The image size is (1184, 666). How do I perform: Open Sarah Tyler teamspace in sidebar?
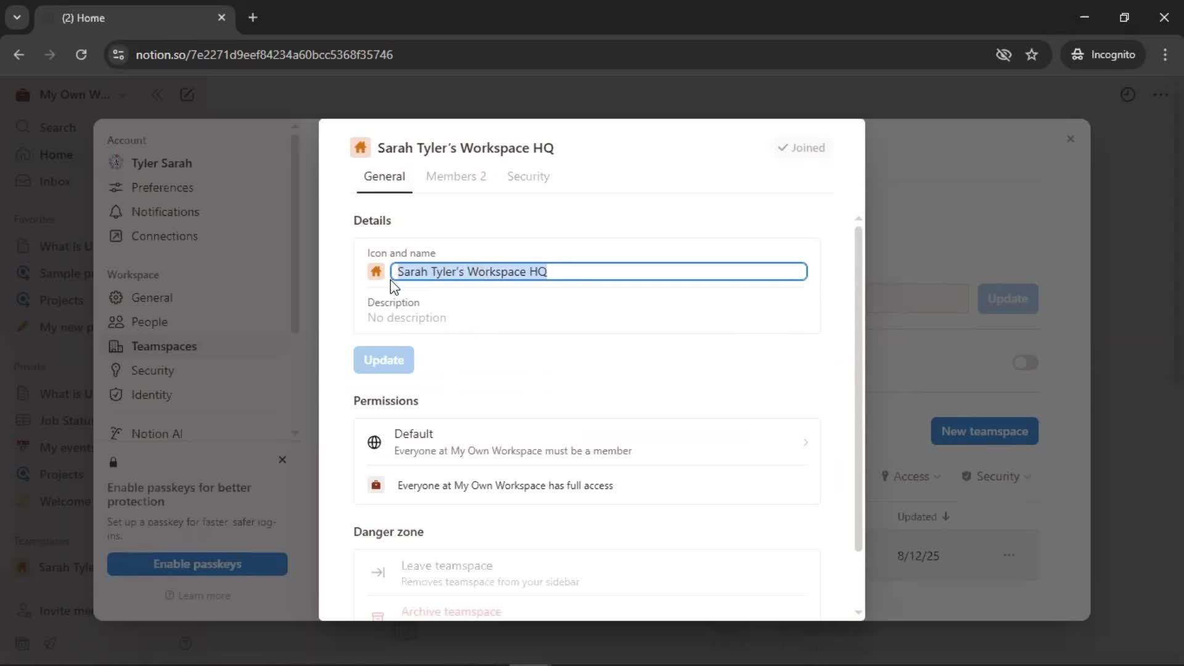pos(54,567)
